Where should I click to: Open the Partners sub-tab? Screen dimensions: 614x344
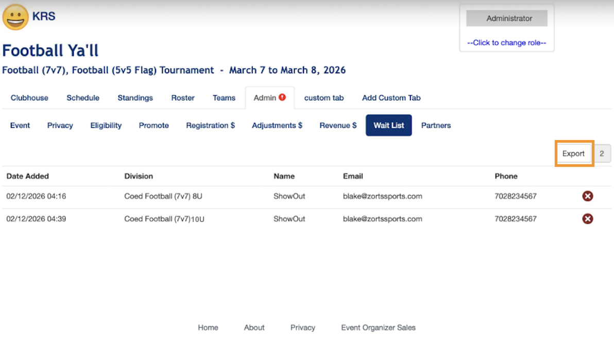click(436, 125)
